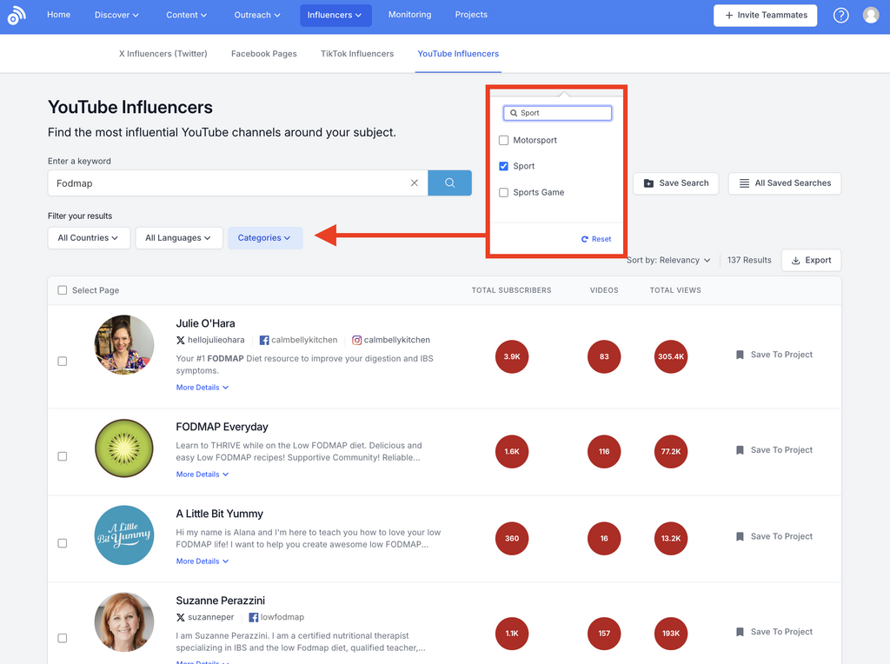Click the category search field containing Sport
Viewport: 890px width, 664px height.
558,113
